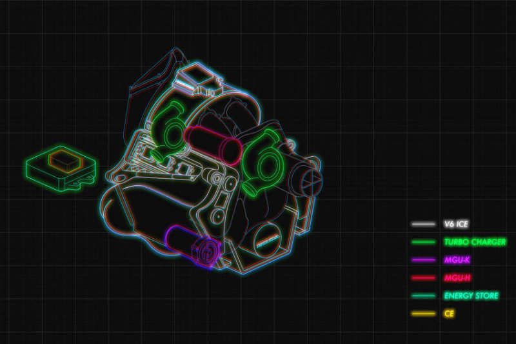Click the red MGU-H legend line
The image size is (516, 344).
(423, 278)
